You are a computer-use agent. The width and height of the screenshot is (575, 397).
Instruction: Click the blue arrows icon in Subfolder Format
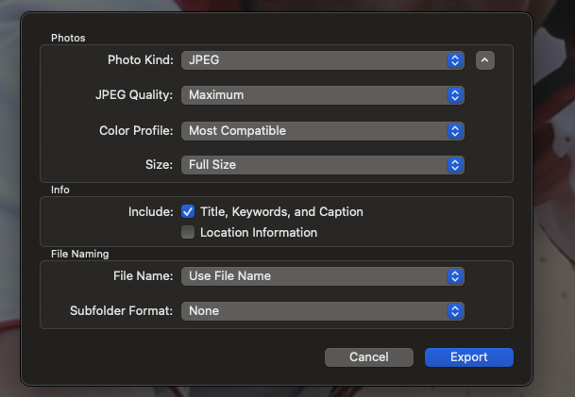pyautogui.click(x=455, y=310)
